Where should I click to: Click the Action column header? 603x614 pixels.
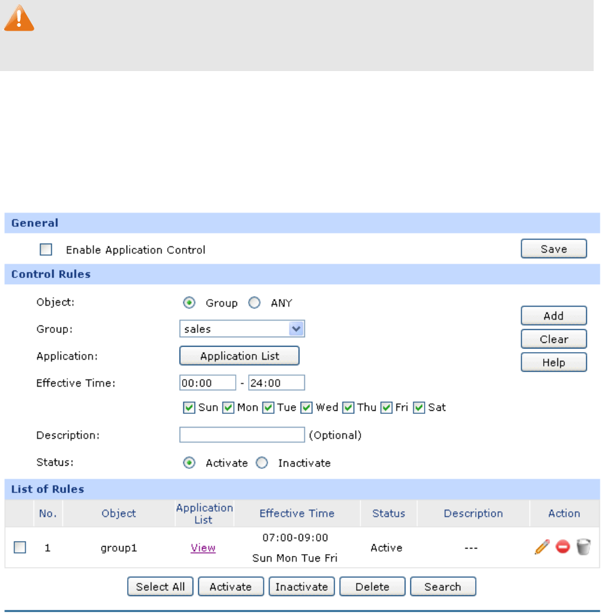(x=564, y=514)
